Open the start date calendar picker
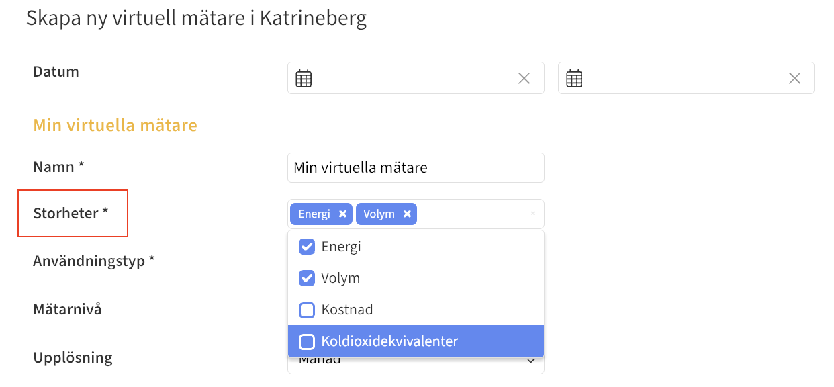834x387 pixels. point(304,79)
